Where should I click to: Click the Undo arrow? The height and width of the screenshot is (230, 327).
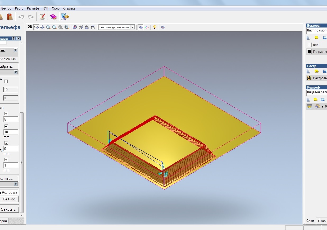pos(21,17)
